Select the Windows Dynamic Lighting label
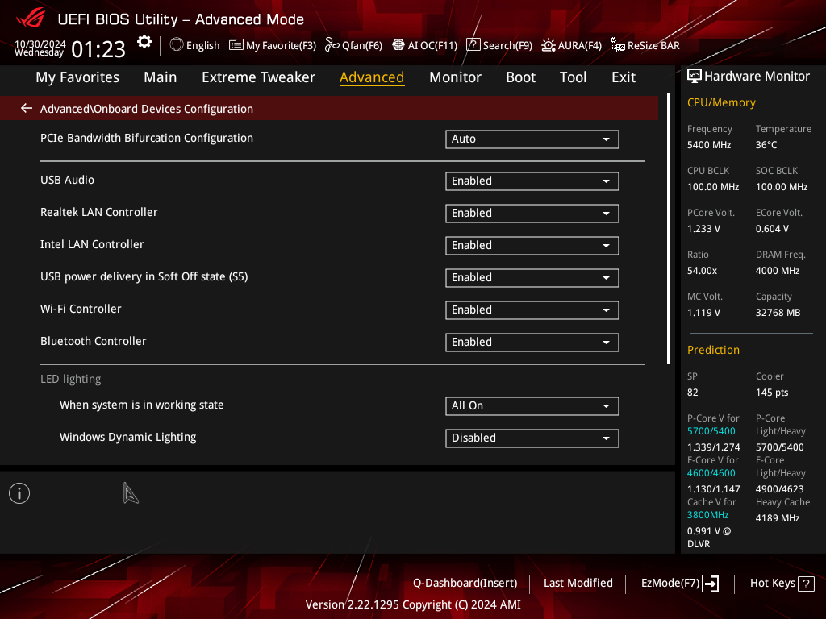826x619 pixels. coord(128,437)
